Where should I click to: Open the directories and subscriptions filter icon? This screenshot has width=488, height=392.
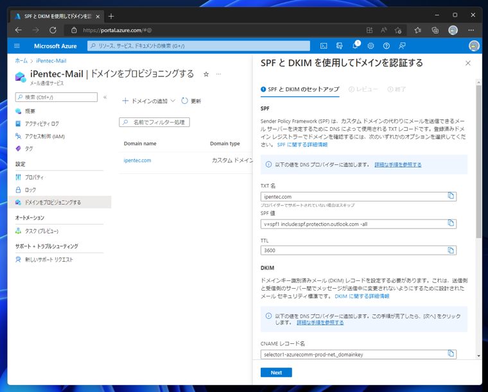click(x=339, y=46)
